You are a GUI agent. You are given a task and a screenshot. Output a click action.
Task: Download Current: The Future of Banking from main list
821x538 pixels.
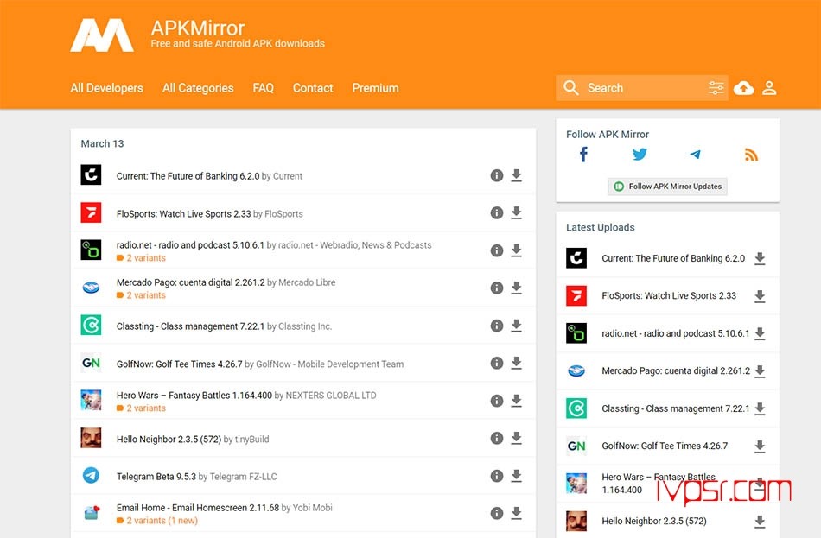coord(516,175)
